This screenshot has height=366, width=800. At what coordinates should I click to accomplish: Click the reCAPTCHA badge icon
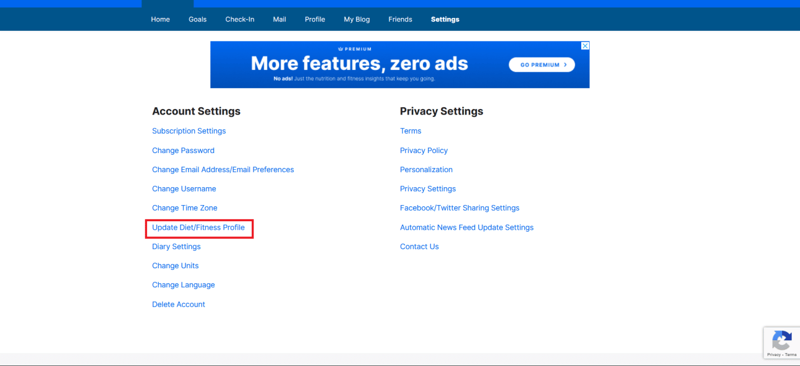tap(782, 340)
